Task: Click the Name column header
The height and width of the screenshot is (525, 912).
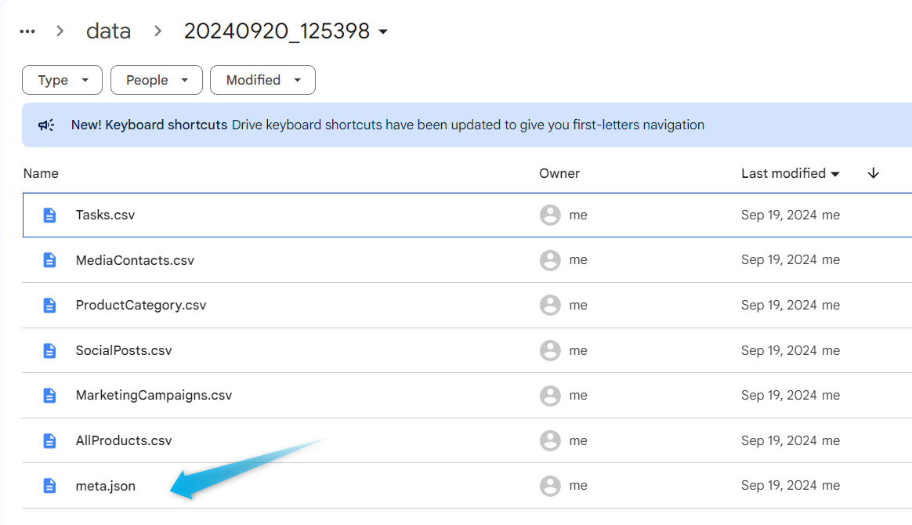Action: click(x=41, y=173)
